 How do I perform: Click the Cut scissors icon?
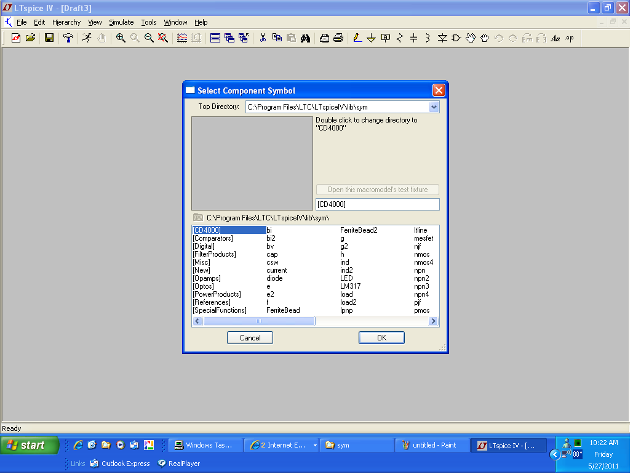coord(263,38)
